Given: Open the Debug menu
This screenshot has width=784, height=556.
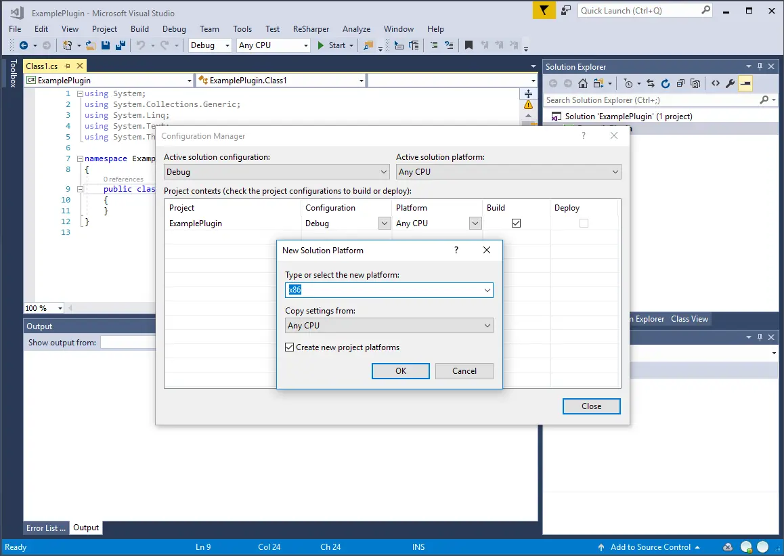Looking at the screenshot, I should coord(174,29).
